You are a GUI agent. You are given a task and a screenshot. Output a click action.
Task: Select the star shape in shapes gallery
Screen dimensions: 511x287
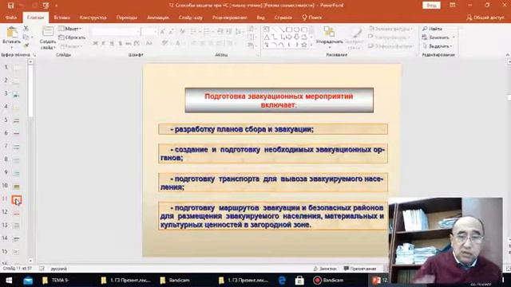304,45
